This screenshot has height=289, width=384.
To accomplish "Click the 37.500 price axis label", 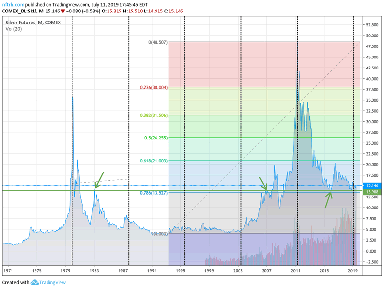I will [x=372, y=89].
